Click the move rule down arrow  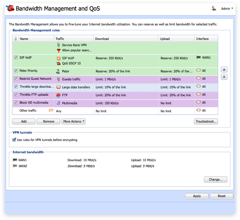pyautogui.click(x=225, y=77)
